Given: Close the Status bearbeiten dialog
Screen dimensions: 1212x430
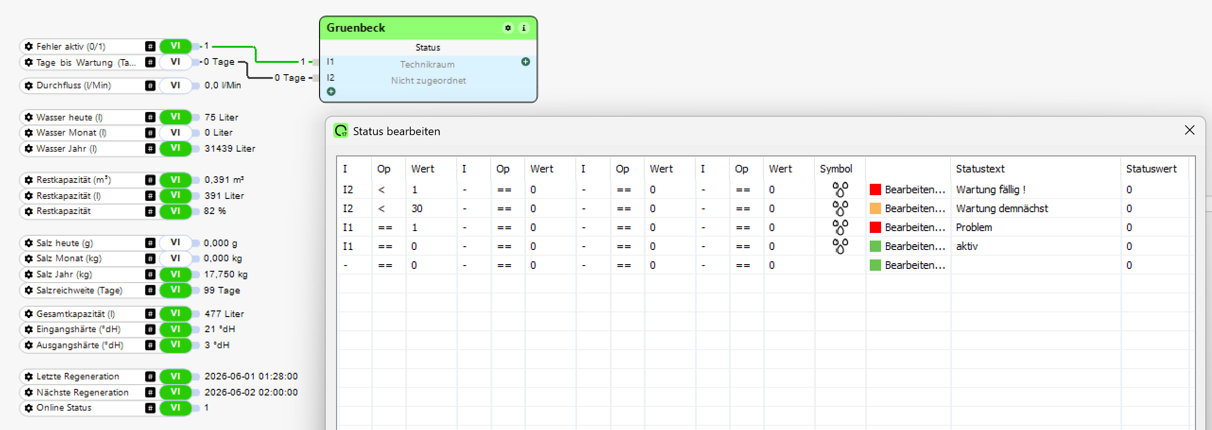Looking at the screenshot, I should pyautogui.click(x=1190, y=130).
